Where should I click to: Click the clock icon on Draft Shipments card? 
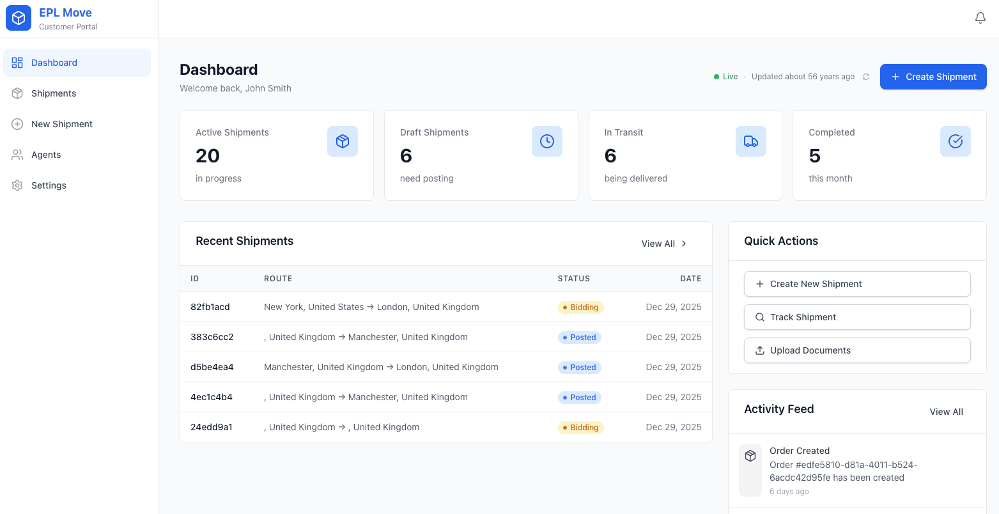tap(546, 141)
